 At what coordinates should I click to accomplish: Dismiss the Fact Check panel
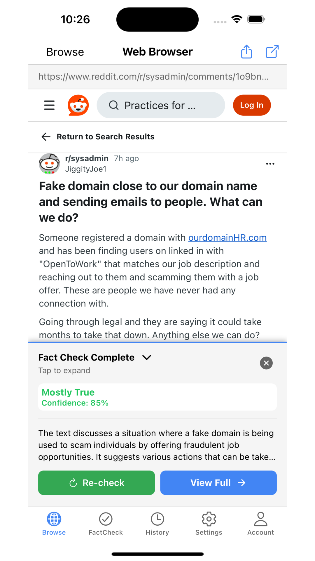(x=266, y=363)
